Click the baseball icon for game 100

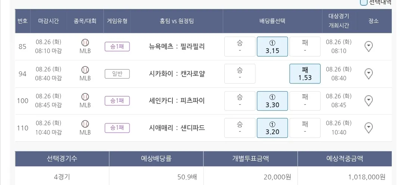tap(85, 97)
